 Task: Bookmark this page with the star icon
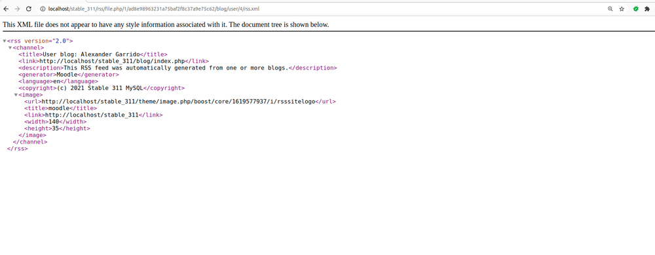click(622, 9)
